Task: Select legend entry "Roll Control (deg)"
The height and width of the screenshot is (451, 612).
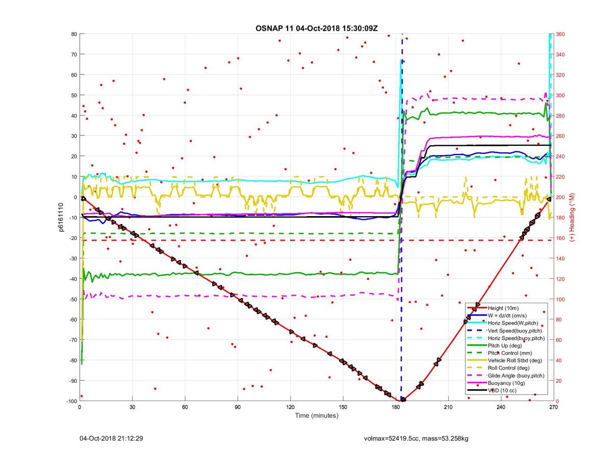Action: pyautogui.click(x=509, y=367)
